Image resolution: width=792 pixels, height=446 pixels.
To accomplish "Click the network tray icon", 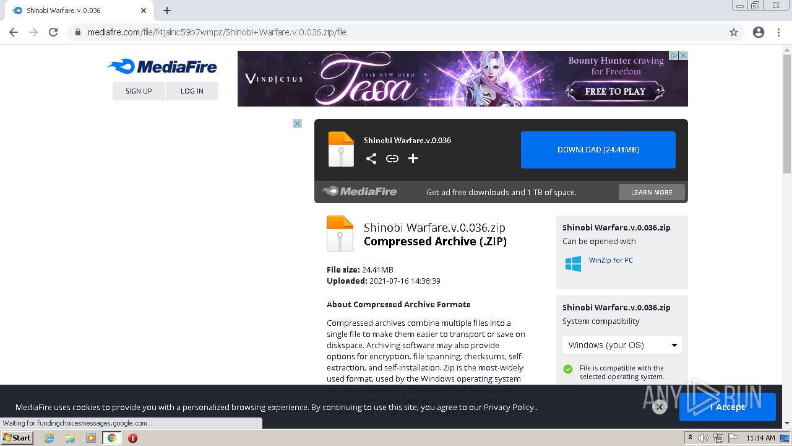I will point(718,438).
